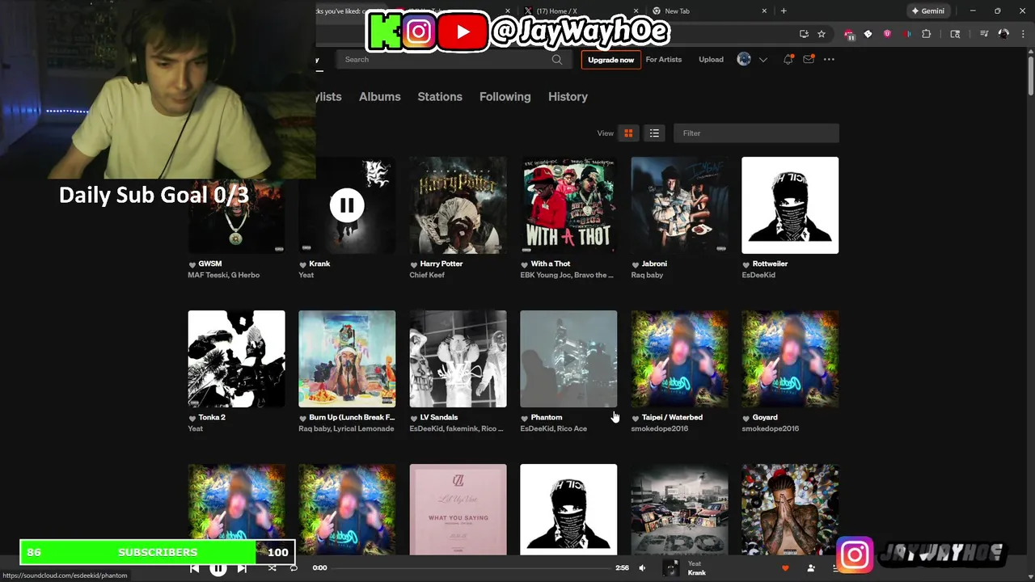This screenshot has width=1035, height=582.
Task: Toggle the heart next to Tonka 2
Action: pos(192,418)
